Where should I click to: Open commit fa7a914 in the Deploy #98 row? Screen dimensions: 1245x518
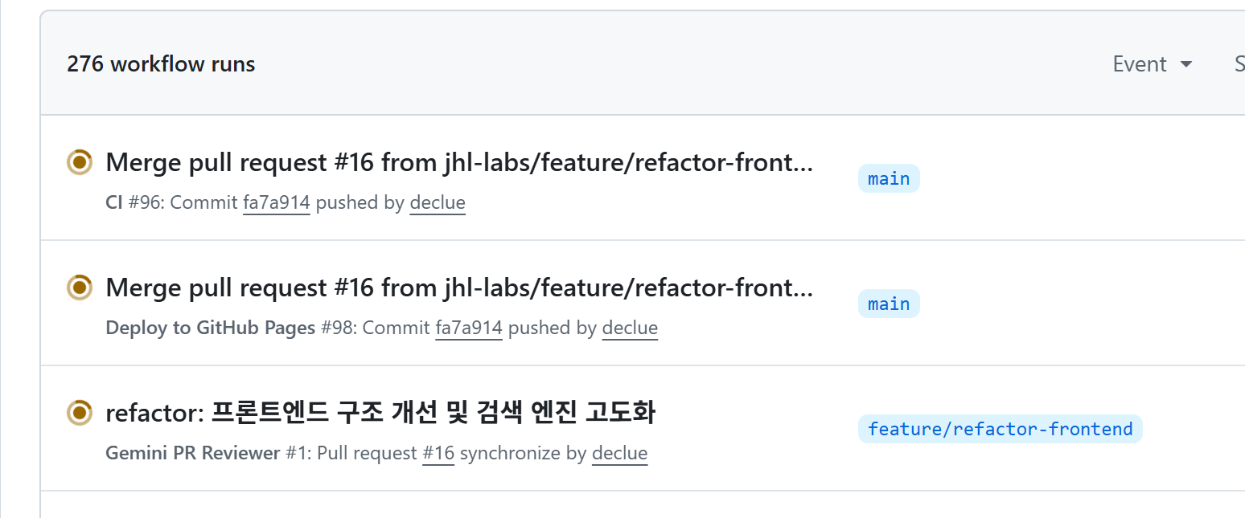pyautogui.click(x=469, y=328)
